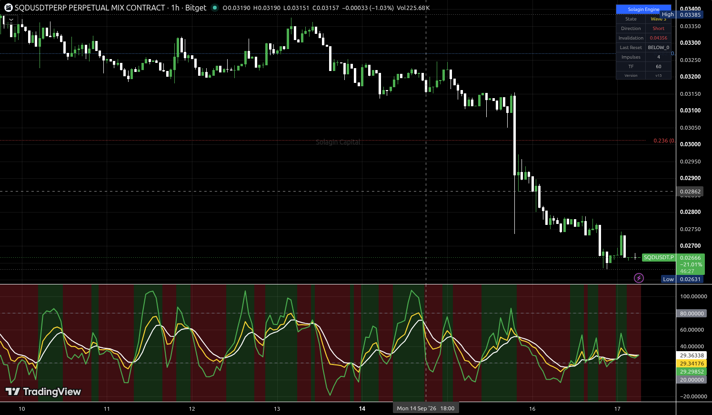
Task: Click the Solagin Engine table header
Action: pyautogui.click(x=643, y=10)
